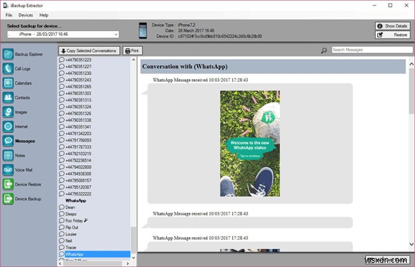Select conversation +44790351230
415x267 pixels.
pyautogui.click(x=79, y=73)
